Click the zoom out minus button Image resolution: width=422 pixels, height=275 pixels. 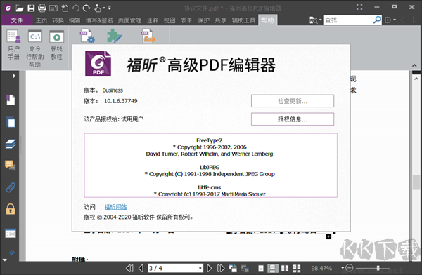pos(350,268)
